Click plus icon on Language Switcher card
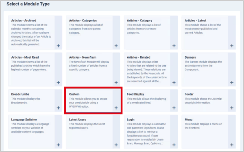The image size is (244, 152). coord(58,145)
